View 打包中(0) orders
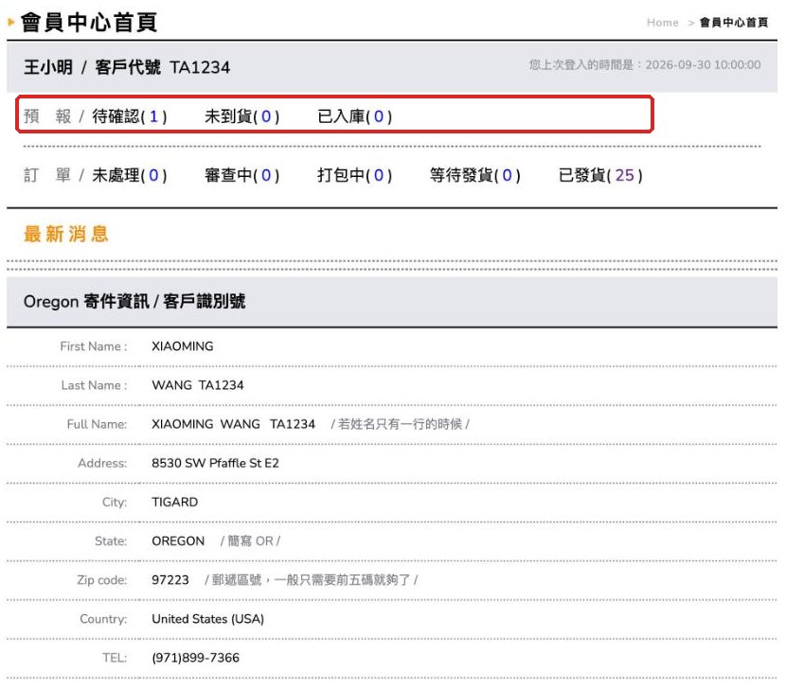Viewport: 786px width, 689px height. [x=354, y=175]
